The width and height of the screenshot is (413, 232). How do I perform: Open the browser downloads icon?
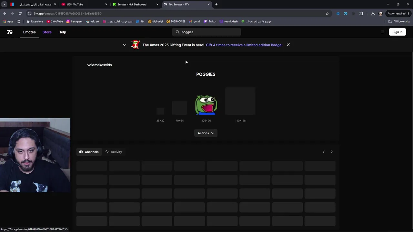pos(373,14)
